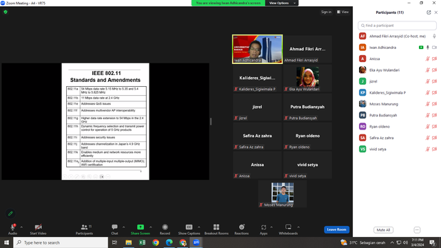Viewport: 441px width, 248px height.
Task: Unmute Anissa in participant list
Action: click(x=428, y=59)
